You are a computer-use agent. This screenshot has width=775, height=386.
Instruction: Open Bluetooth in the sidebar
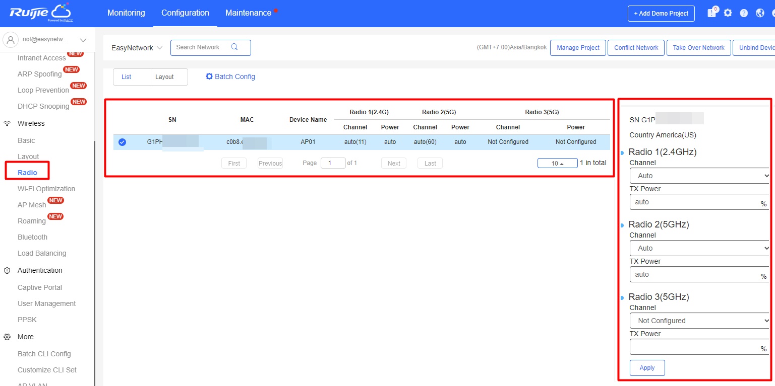pyautogui.click(x=32, y=237)
